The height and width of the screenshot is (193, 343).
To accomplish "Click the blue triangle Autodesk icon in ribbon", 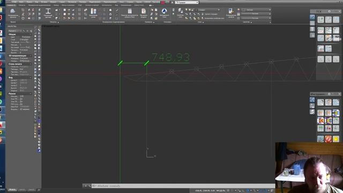I will (x=165, y=11).
